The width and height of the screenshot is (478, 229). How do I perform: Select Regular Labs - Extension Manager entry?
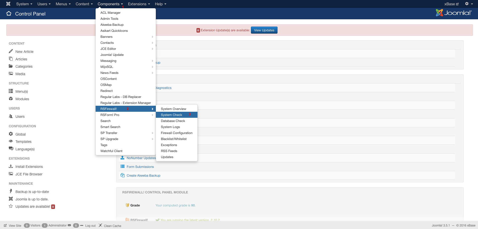pos(126,103)
